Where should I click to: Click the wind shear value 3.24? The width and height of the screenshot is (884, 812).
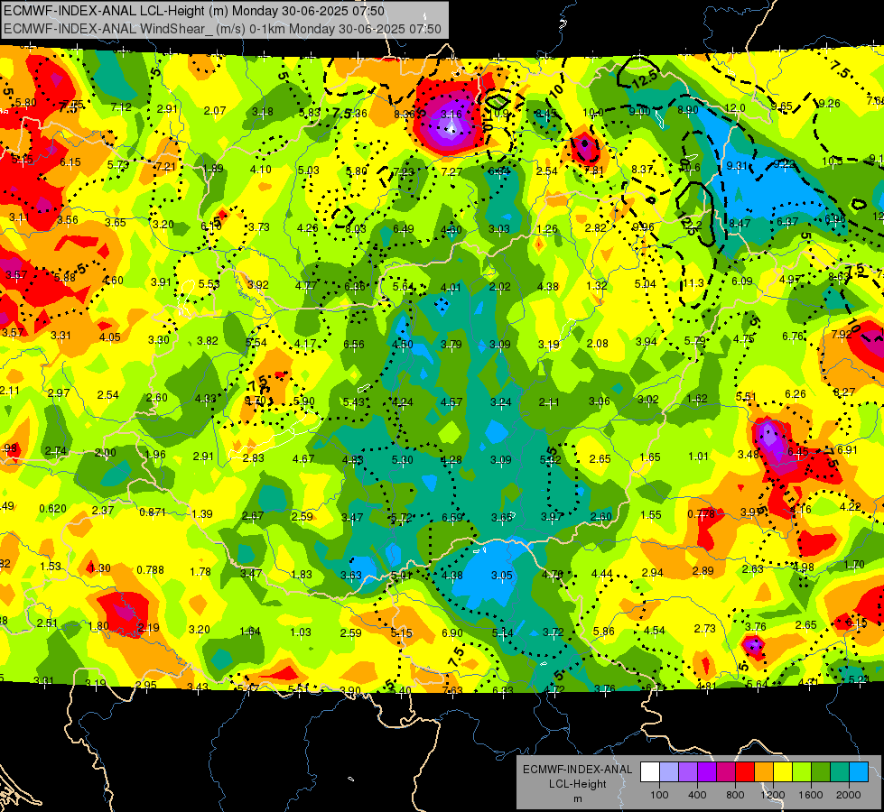500,402
